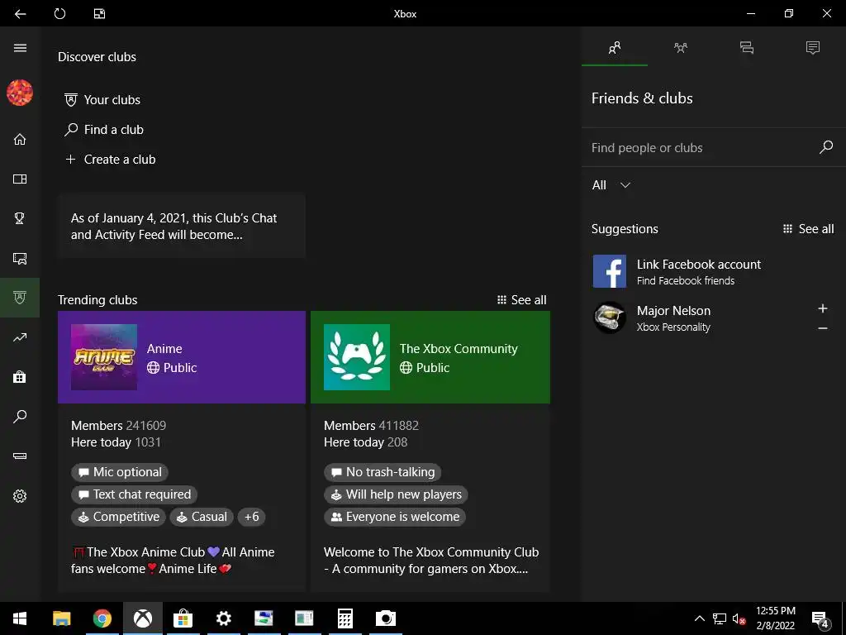The width and height of the screenshot is (846, 635).
Task: Open Camera app from taskbar
Action: pyautogui.click(x=385, y=618)
